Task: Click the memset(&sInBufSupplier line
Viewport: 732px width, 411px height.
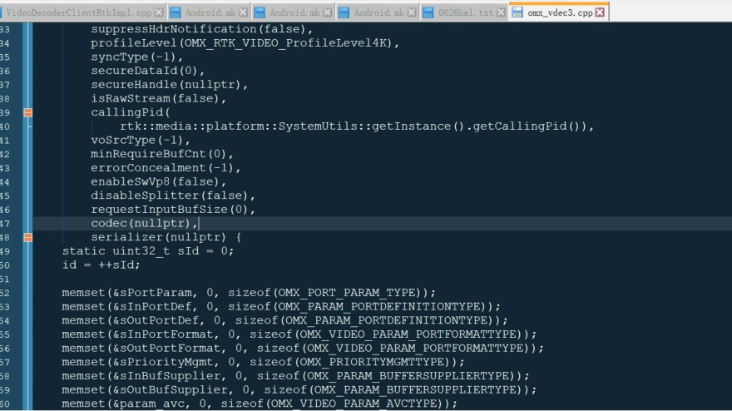Action: pos(295,376)
